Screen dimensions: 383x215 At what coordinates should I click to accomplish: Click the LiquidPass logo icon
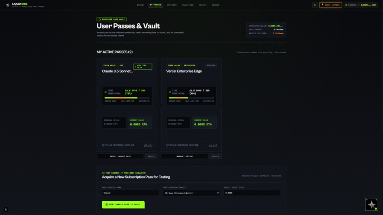(x=8, y=5)
